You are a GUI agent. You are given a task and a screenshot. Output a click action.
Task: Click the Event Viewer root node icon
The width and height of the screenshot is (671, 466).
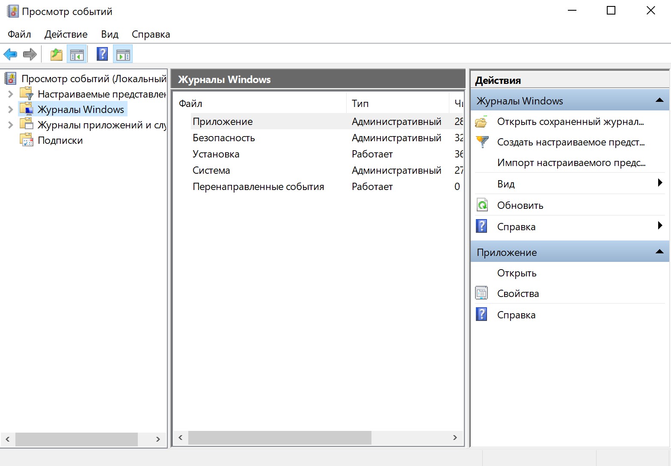pyautogui.click(x=10, y=78)
